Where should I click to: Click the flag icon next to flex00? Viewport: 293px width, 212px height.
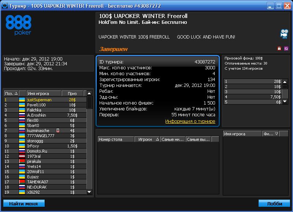coord(22,120)
